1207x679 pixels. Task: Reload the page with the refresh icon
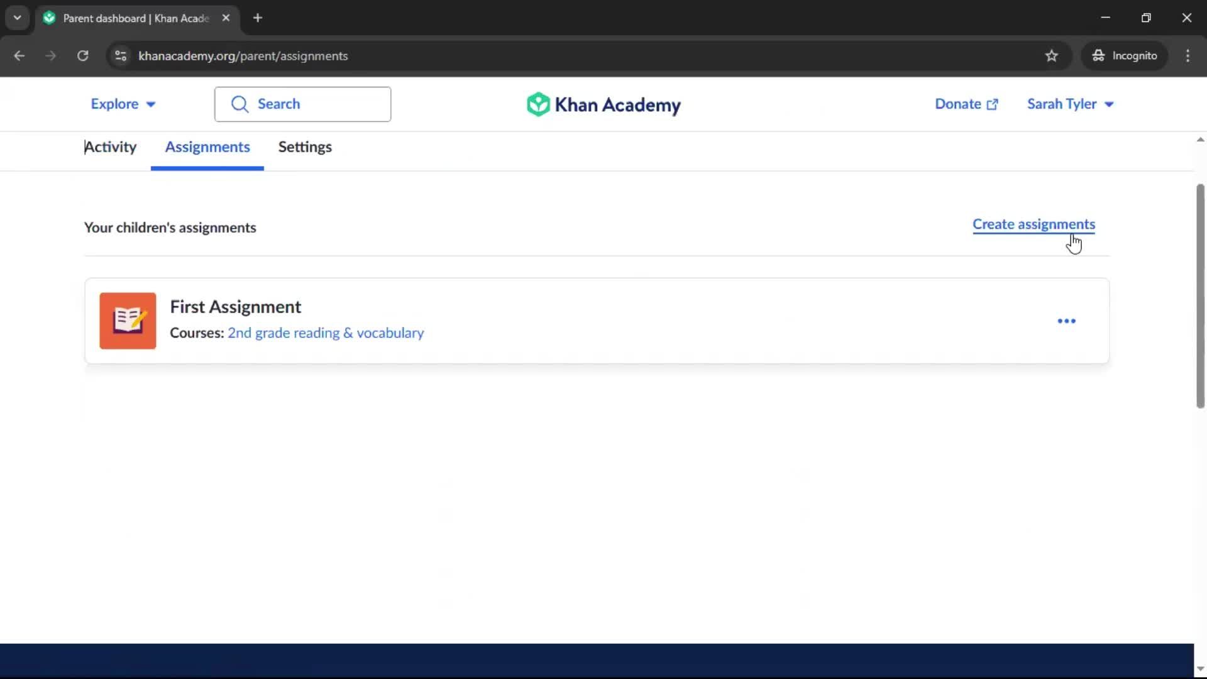click(82, 56)
